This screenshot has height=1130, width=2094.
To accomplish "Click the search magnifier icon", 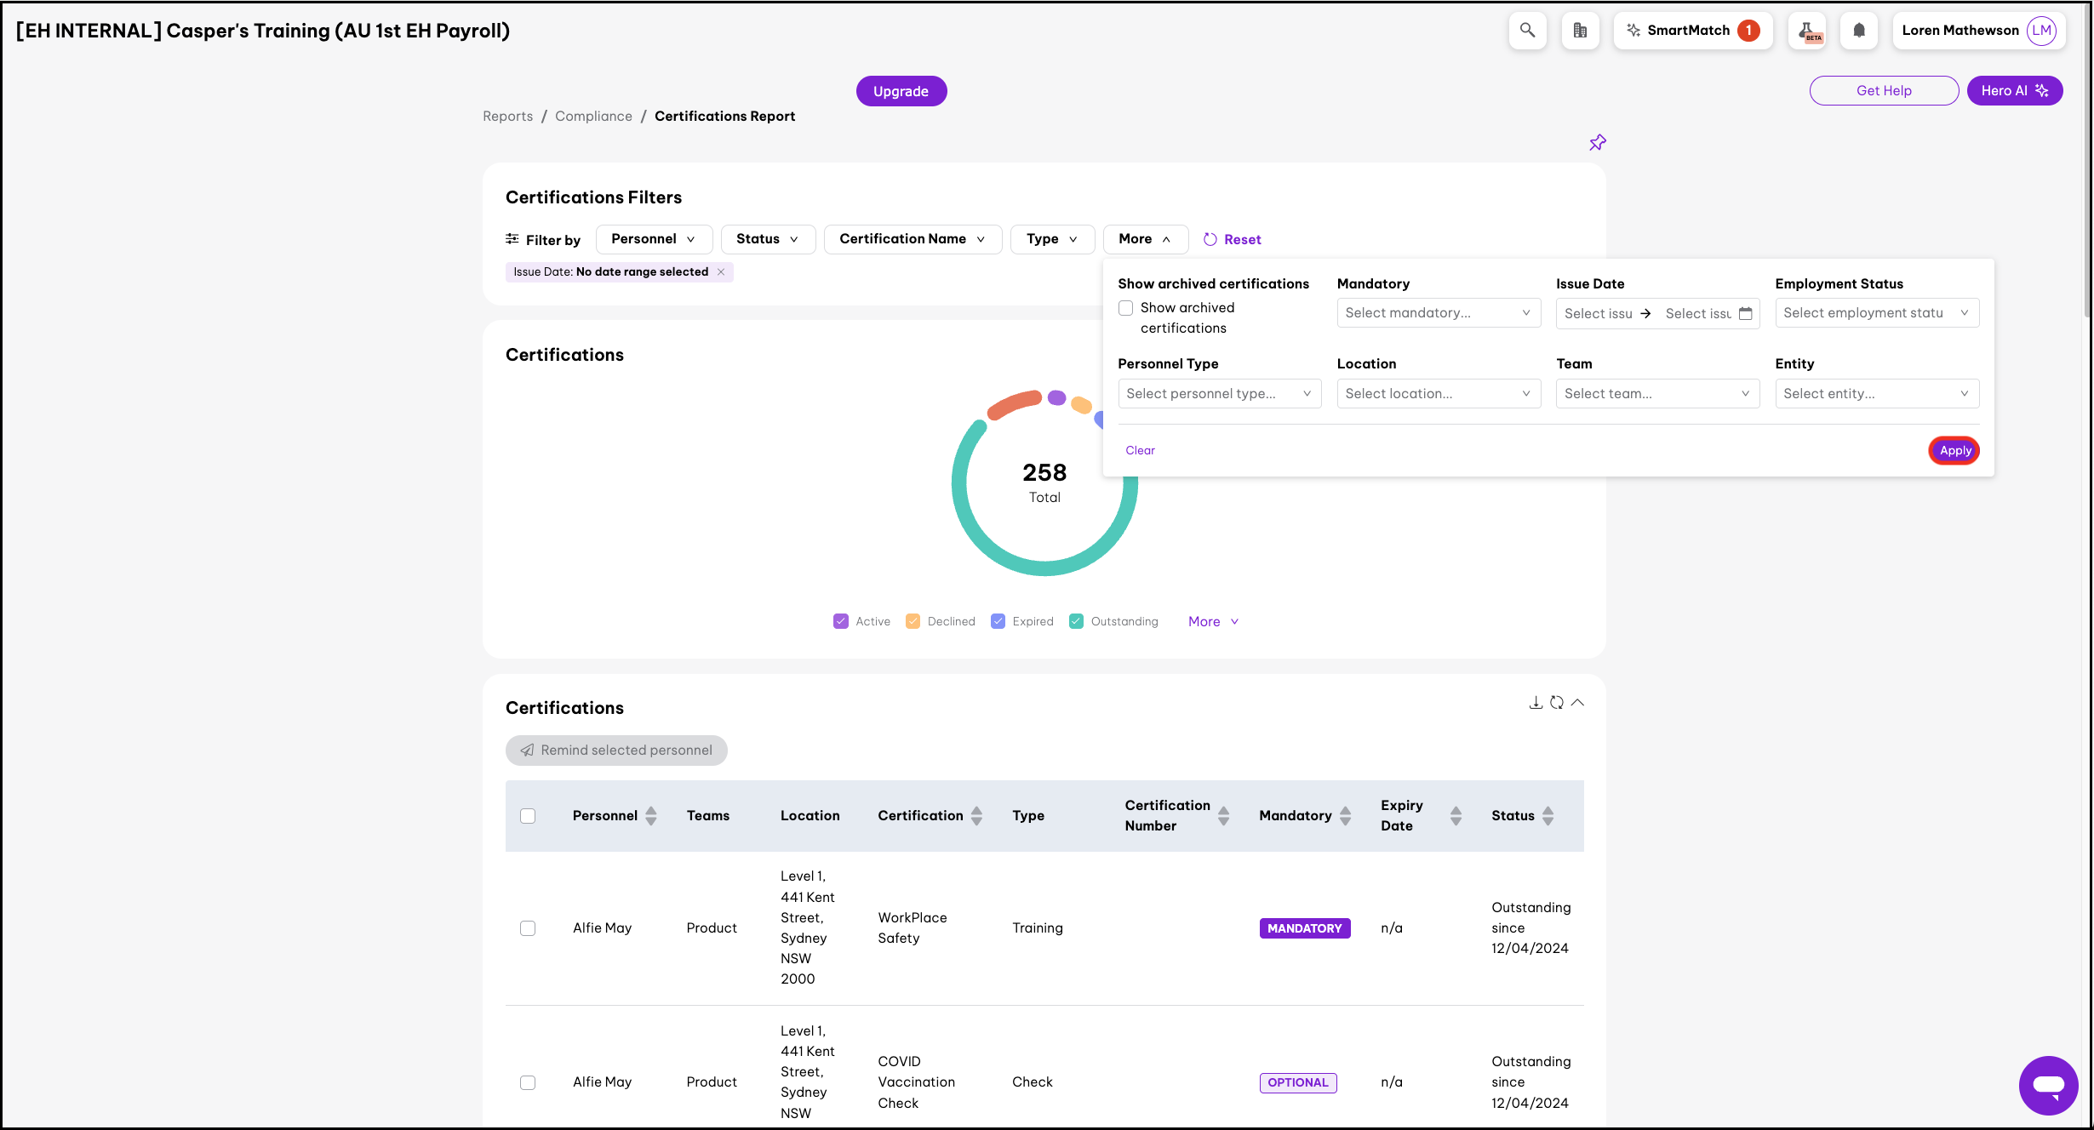I will 1527,31.
